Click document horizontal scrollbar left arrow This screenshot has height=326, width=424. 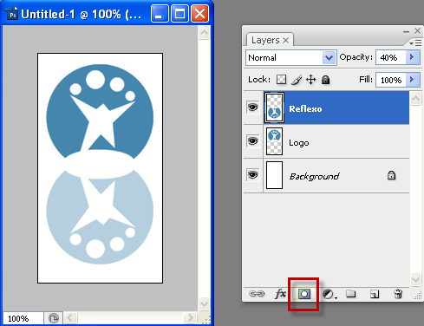(x=70, y=318)
